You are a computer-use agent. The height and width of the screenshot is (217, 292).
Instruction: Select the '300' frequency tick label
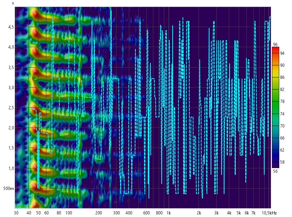(116, 213)
